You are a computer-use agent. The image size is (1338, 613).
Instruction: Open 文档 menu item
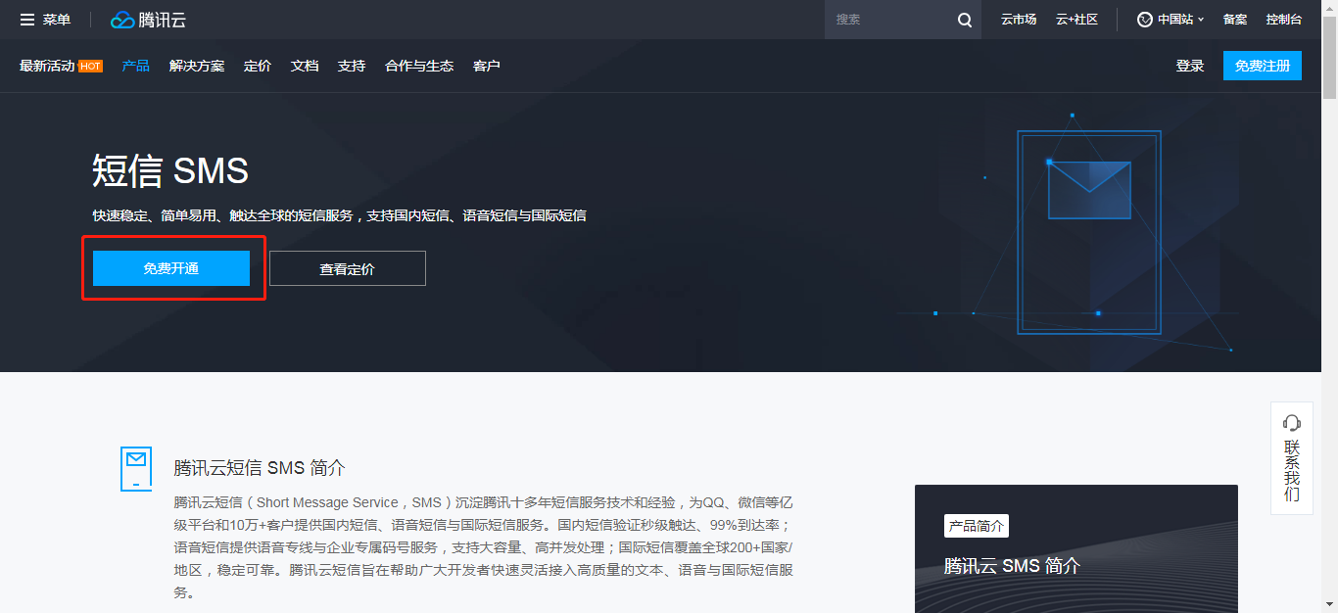[x=305, y=67]
